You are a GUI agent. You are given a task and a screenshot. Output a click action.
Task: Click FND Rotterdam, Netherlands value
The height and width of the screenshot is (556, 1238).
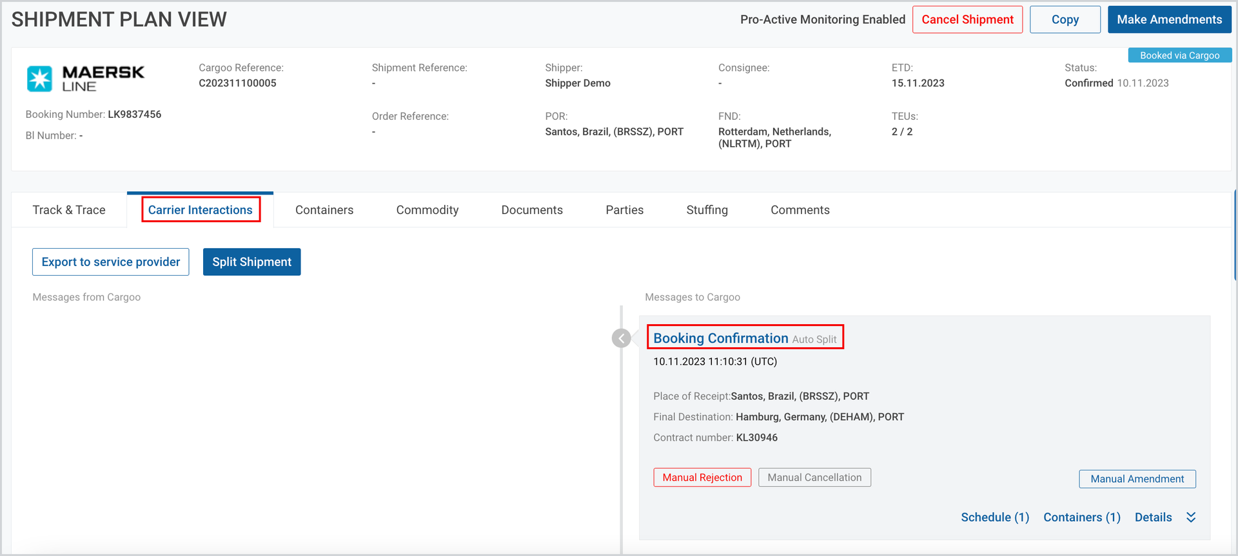pyautogui.click(x=774, y=137)
